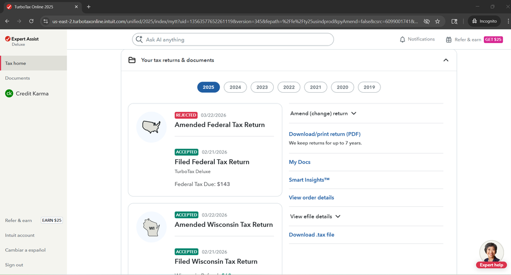Open View order details link
Image resolution: width=511 pixels, height=275 pixels.
311,197
